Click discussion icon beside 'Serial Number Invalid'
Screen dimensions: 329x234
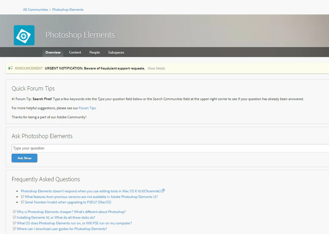[22, 202]
